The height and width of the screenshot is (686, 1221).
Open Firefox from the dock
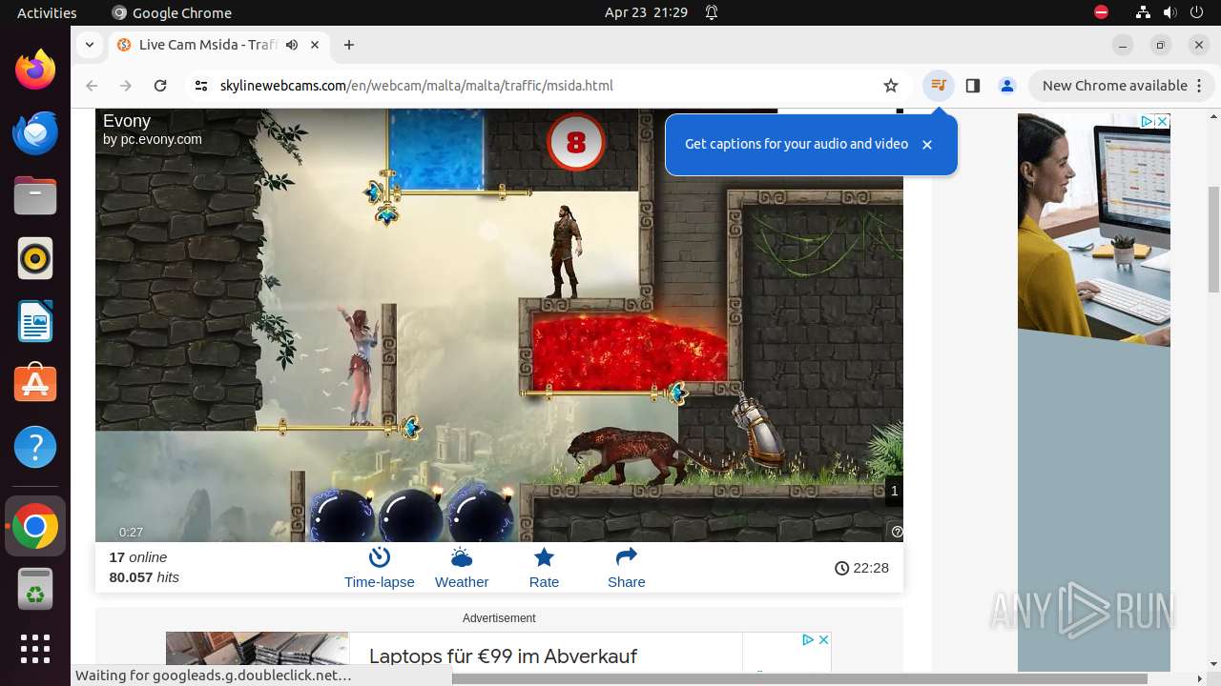tap(35, 70)
